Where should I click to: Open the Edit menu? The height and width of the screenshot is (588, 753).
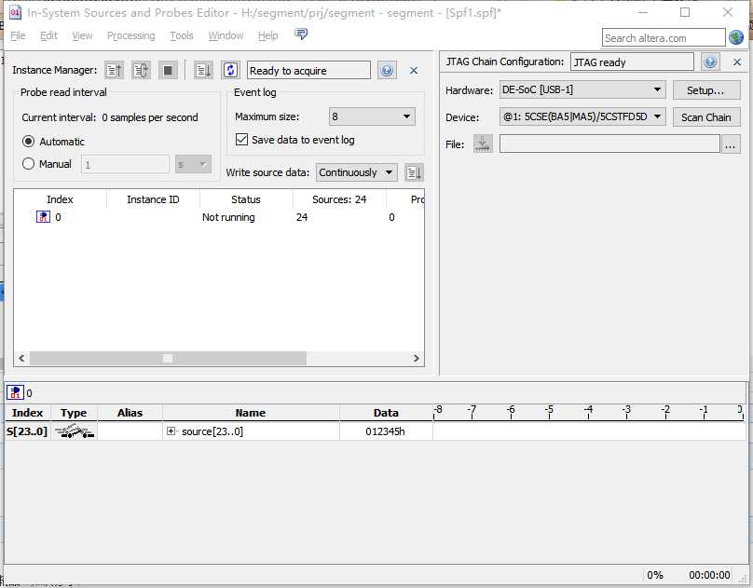click(48, 35)
